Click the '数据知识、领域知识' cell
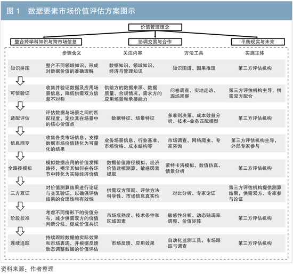Screen dimensions: 293x275 pyautogui.click(x=132, y=68)
